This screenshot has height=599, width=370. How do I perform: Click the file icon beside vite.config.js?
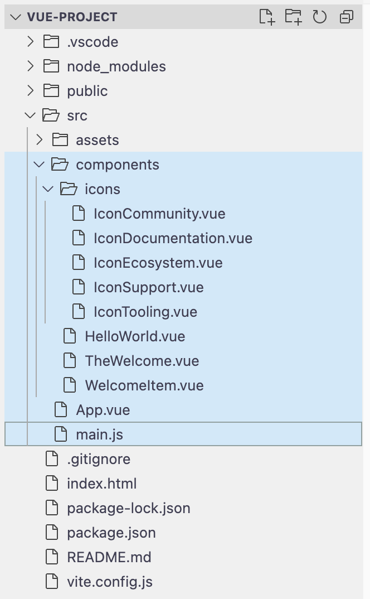[x=51, y=582]
